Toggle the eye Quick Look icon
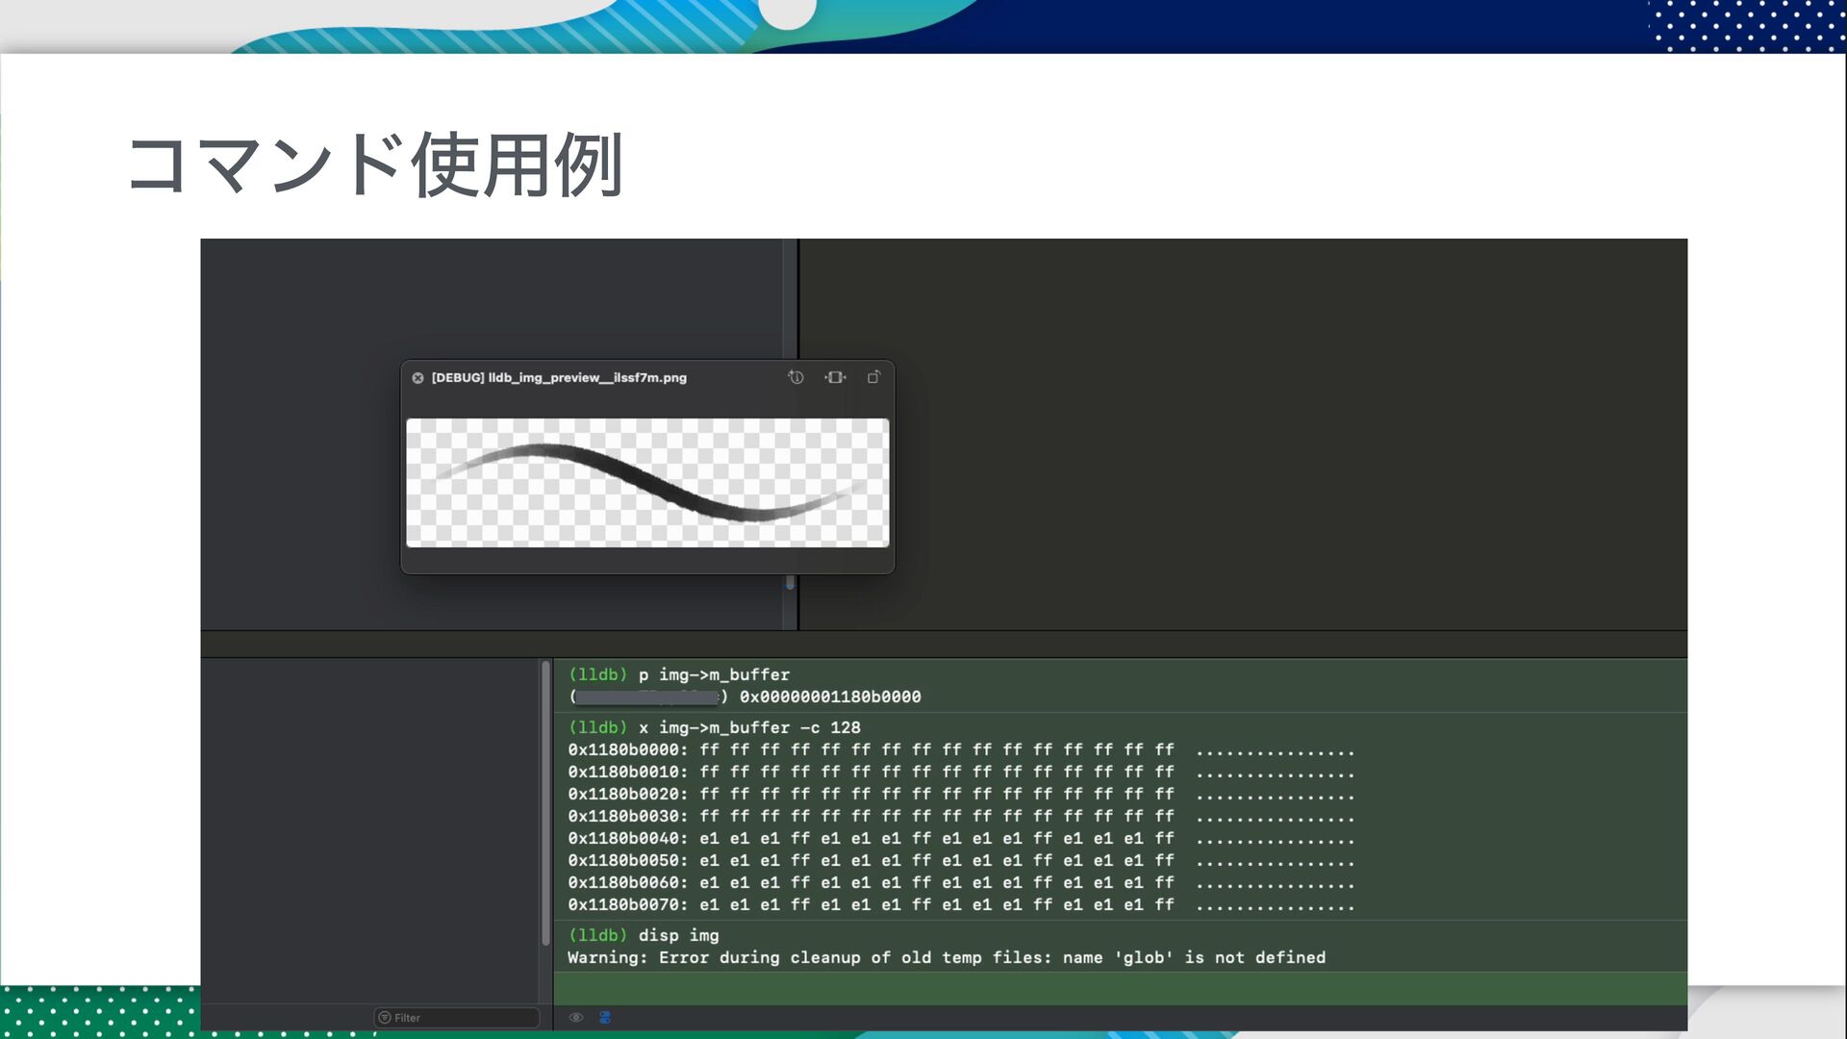 pos(576,1017)
